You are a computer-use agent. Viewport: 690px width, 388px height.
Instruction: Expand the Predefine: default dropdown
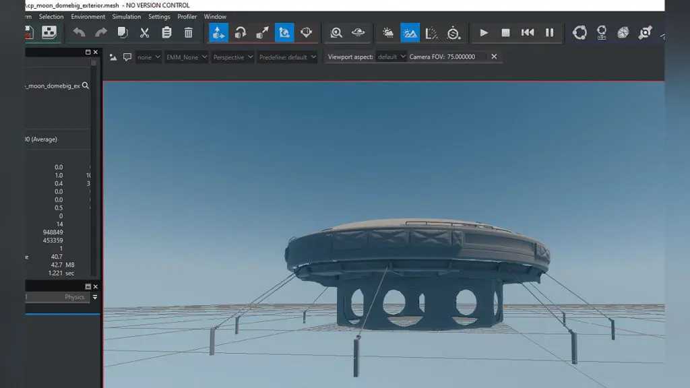(286, 57)
